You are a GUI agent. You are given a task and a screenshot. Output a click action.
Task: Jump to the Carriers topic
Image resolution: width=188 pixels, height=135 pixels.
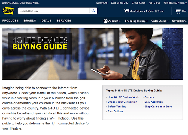coord(149,97)
